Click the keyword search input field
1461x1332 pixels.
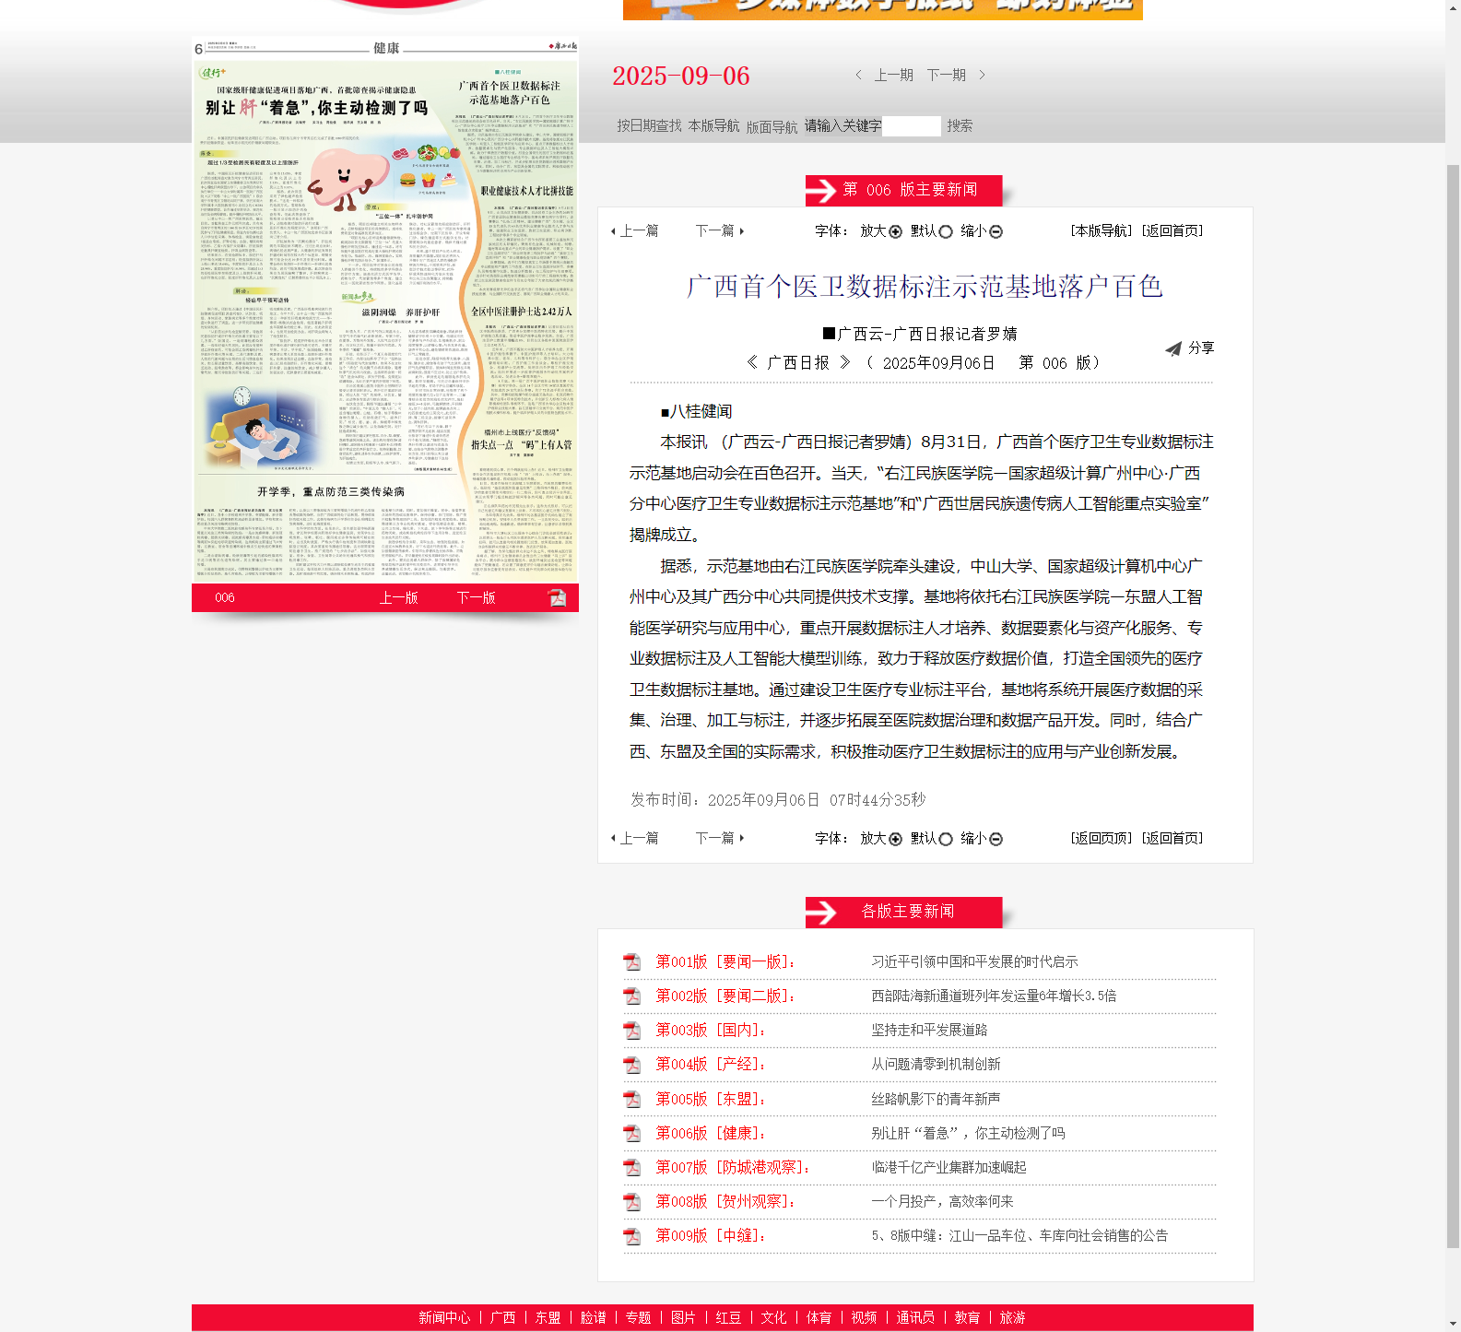pyautogui.click(x=911, y=125)
